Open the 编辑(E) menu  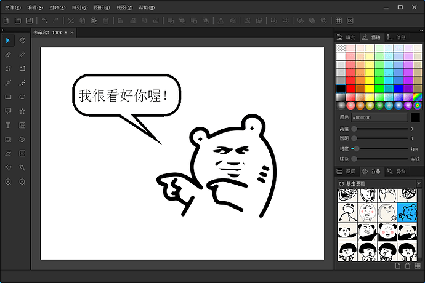[x=35, y=7]
